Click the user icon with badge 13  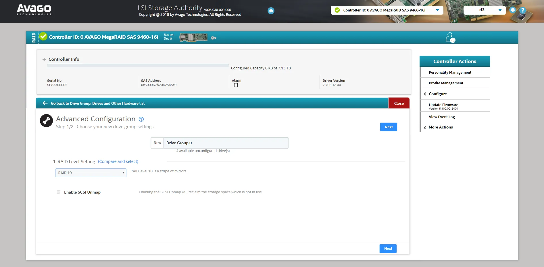tap(450, 37)
